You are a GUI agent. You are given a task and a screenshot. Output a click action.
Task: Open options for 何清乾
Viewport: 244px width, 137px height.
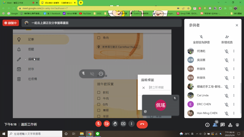click(234, 51)
